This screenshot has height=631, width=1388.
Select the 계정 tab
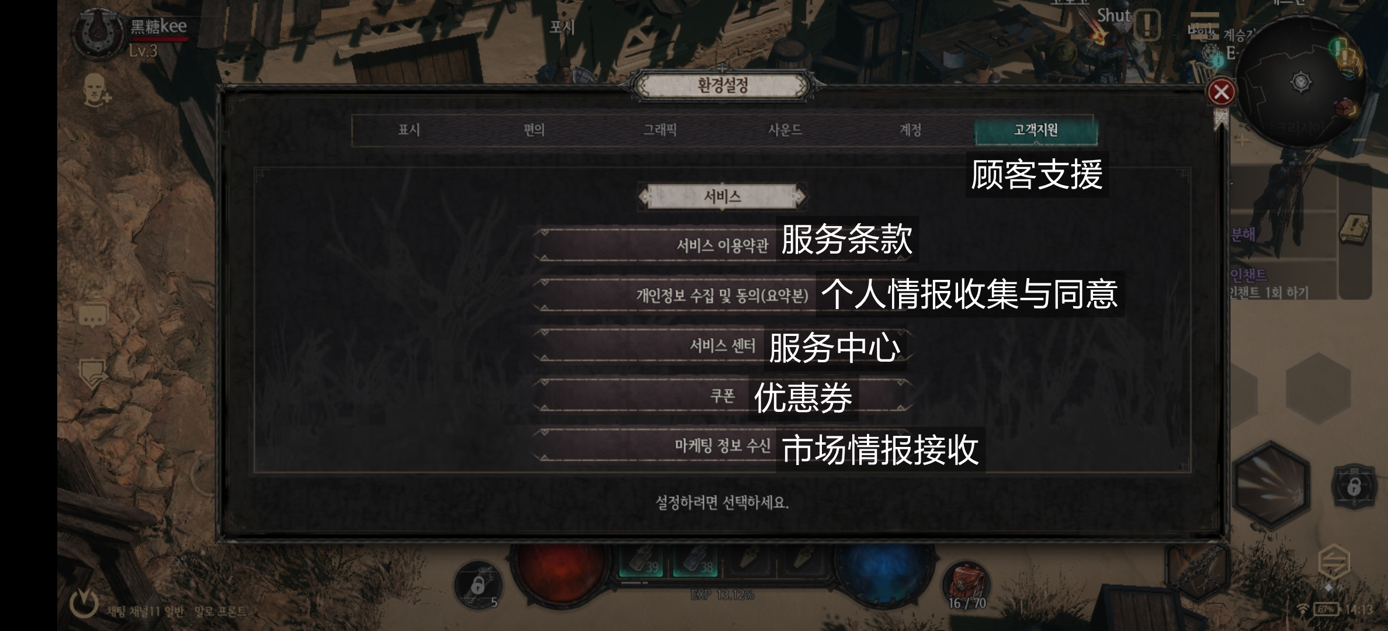[910, 130]
